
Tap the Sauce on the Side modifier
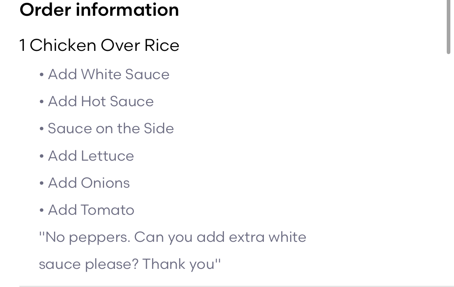(x=111, y=128)
